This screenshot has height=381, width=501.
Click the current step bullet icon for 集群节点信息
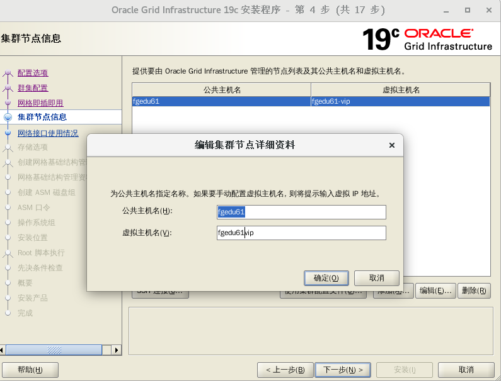(8, 117)
